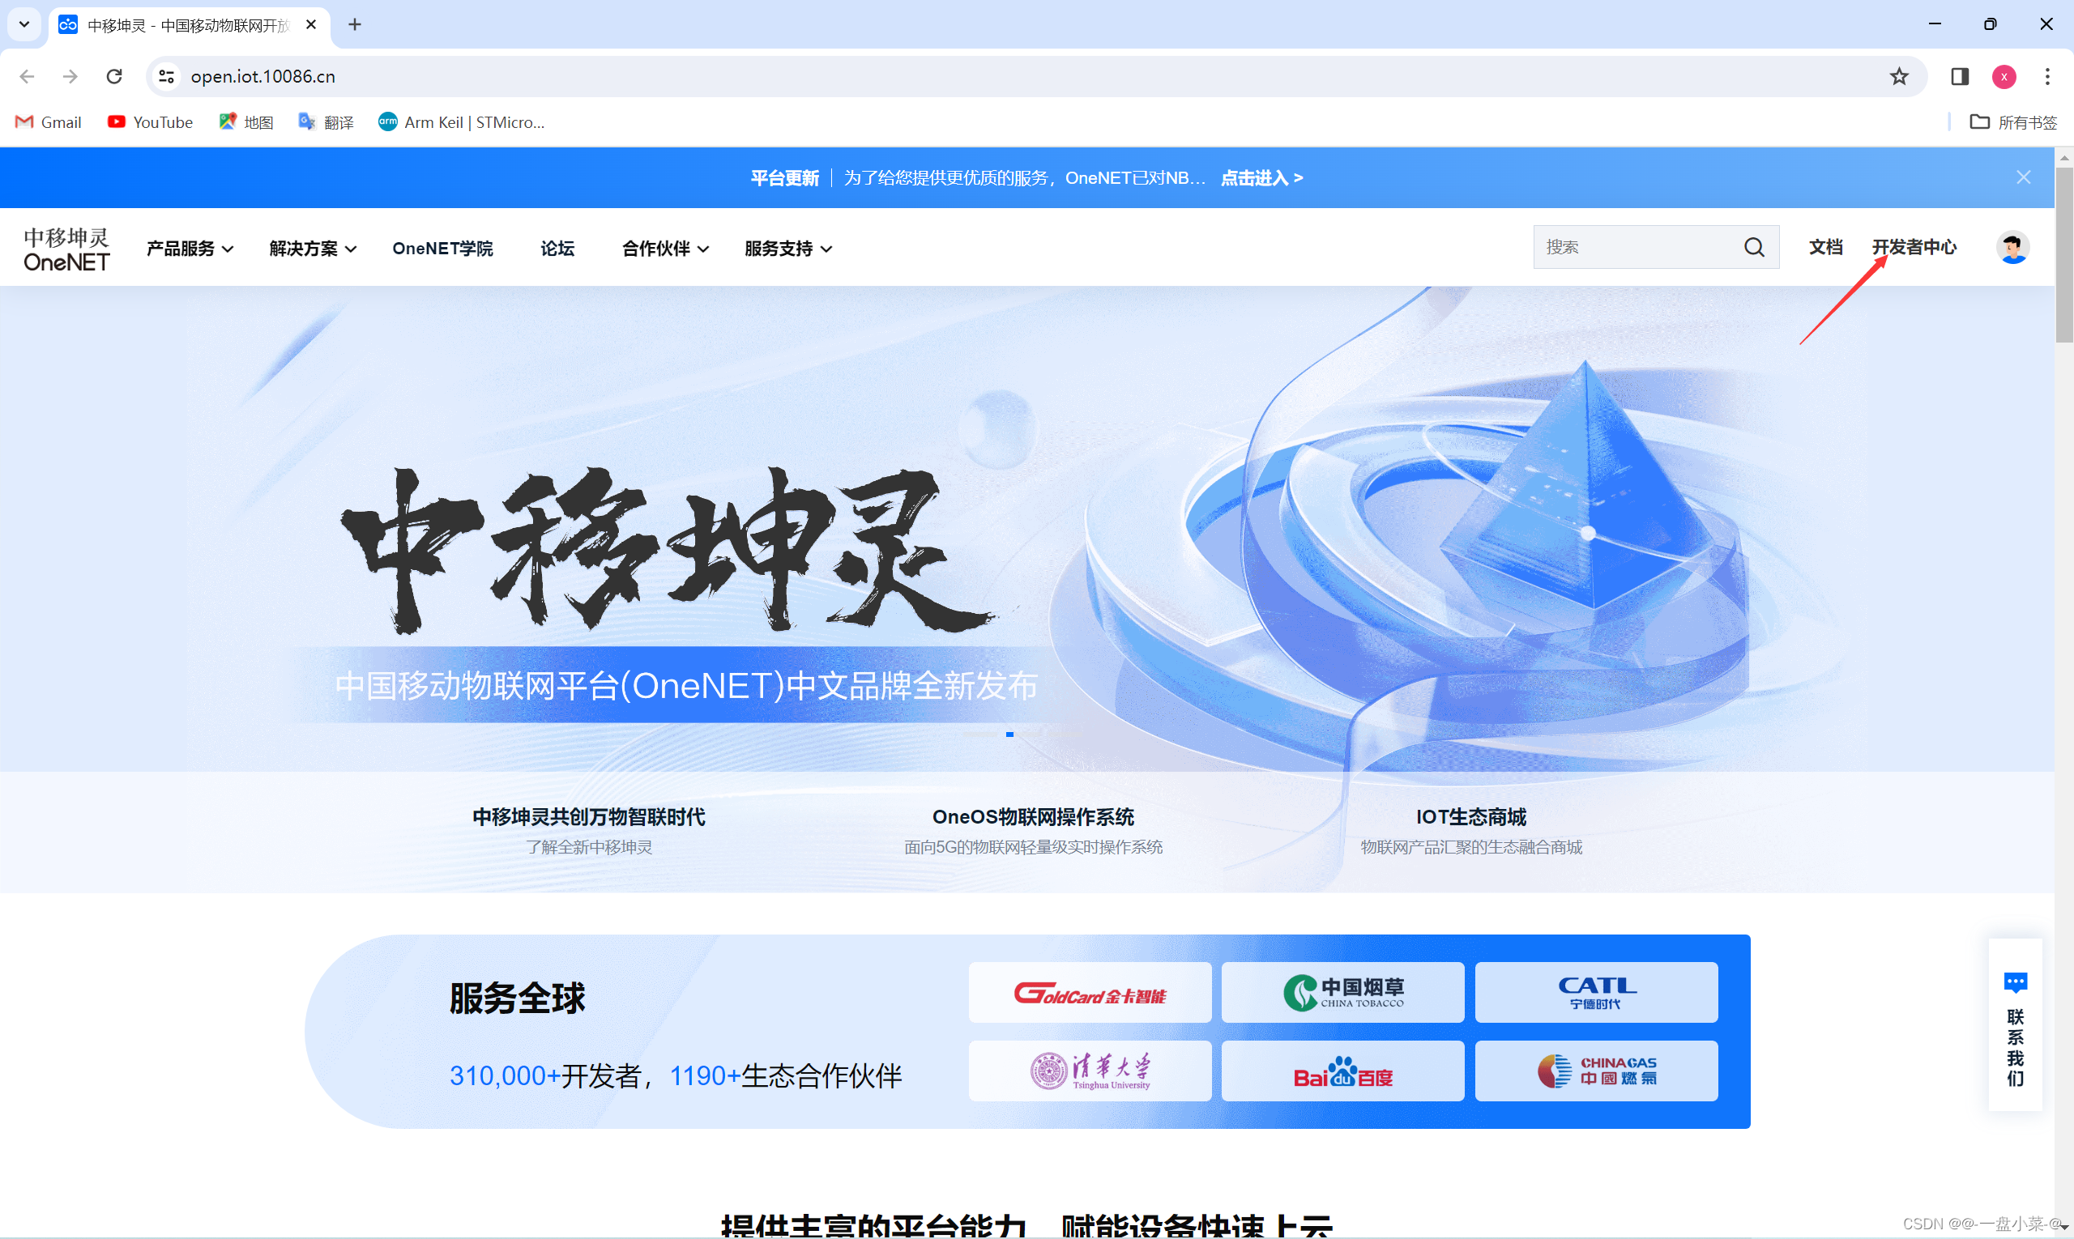The image size is (2074, 1239).
Task: Open 开发者中心
Action: 1914,247
